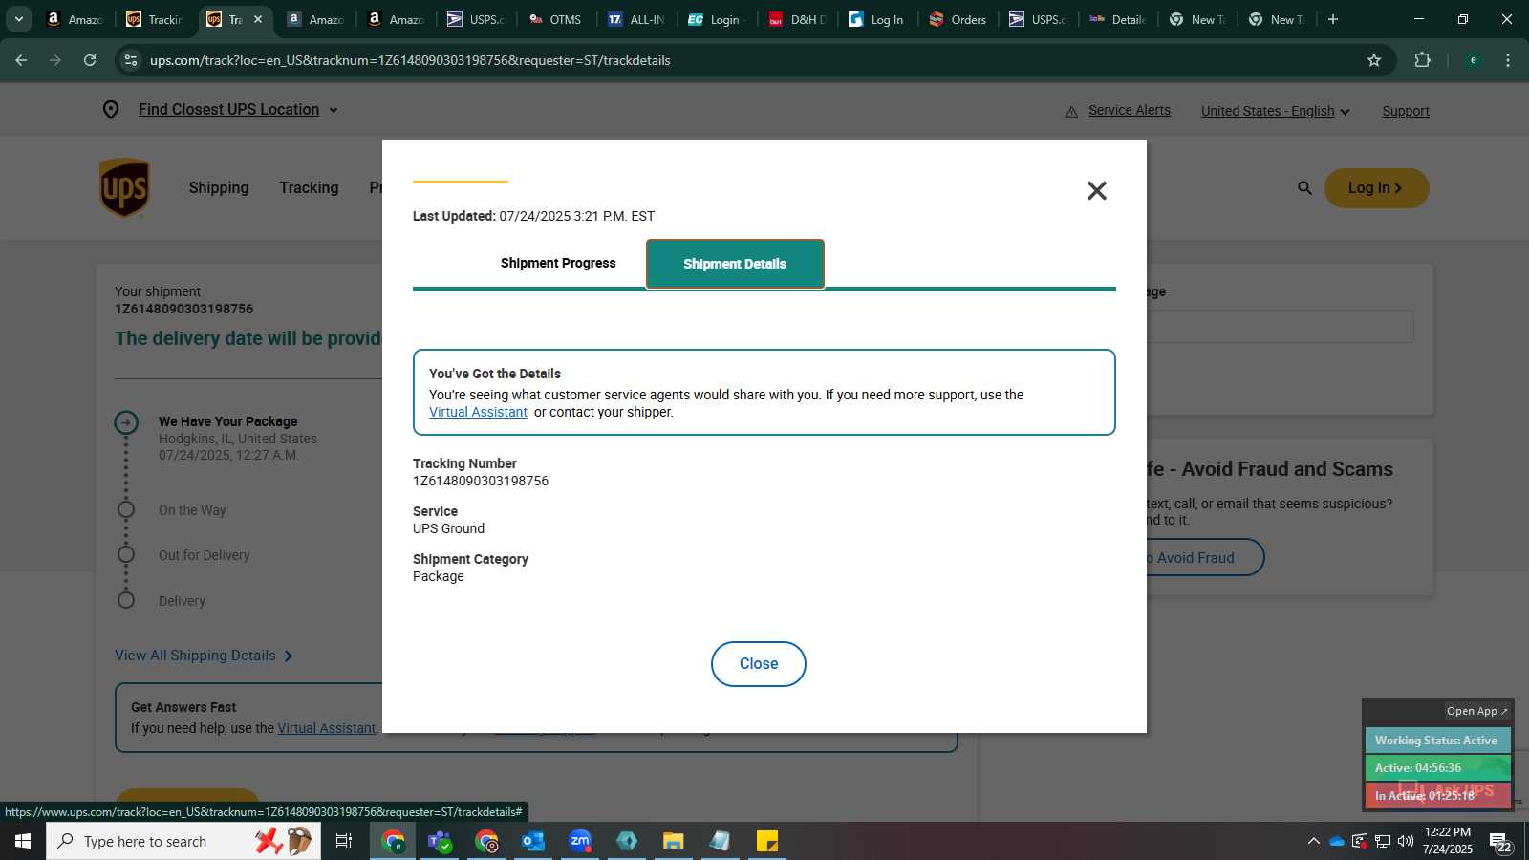Switch to the Log In tab
Screen dimensions: 1529x860
877,19
